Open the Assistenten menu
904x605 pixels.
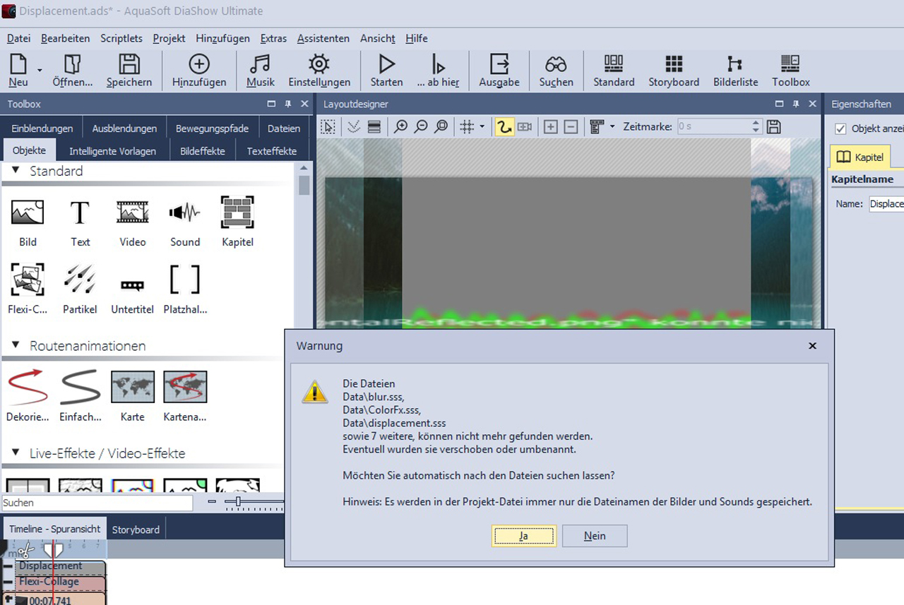[x=323, y=38]
